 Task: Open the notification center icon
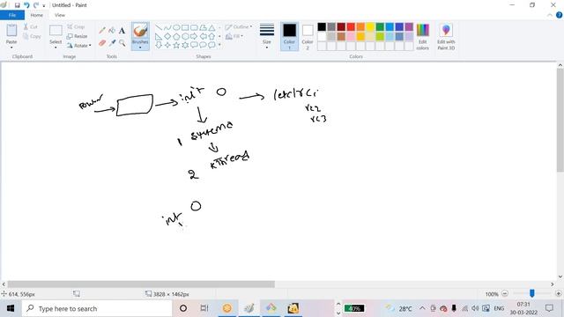(549, 308)
